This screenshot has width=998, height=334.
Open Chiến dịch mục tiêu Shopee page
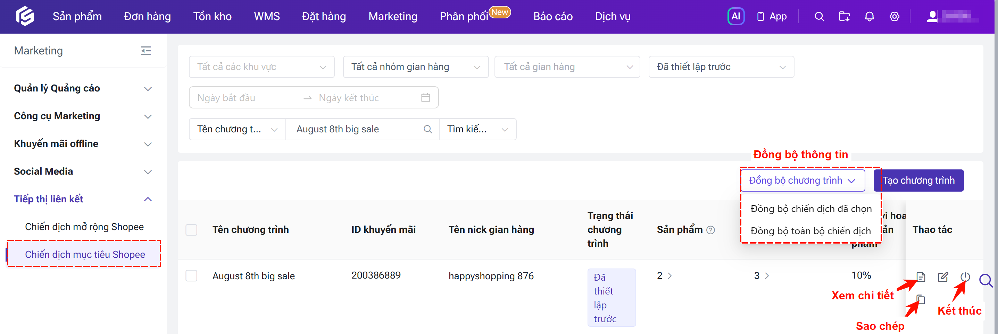(85, 254)
